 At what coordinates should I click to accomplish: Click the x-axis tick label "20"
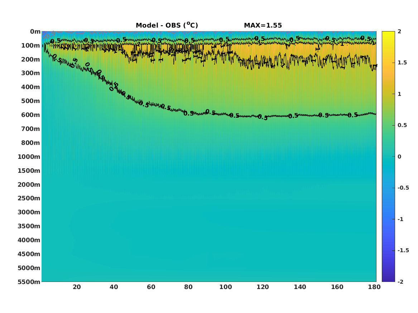click(77, 287)
